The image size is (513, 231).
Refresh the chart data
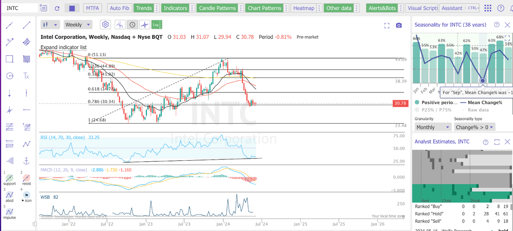coord(57,8)
